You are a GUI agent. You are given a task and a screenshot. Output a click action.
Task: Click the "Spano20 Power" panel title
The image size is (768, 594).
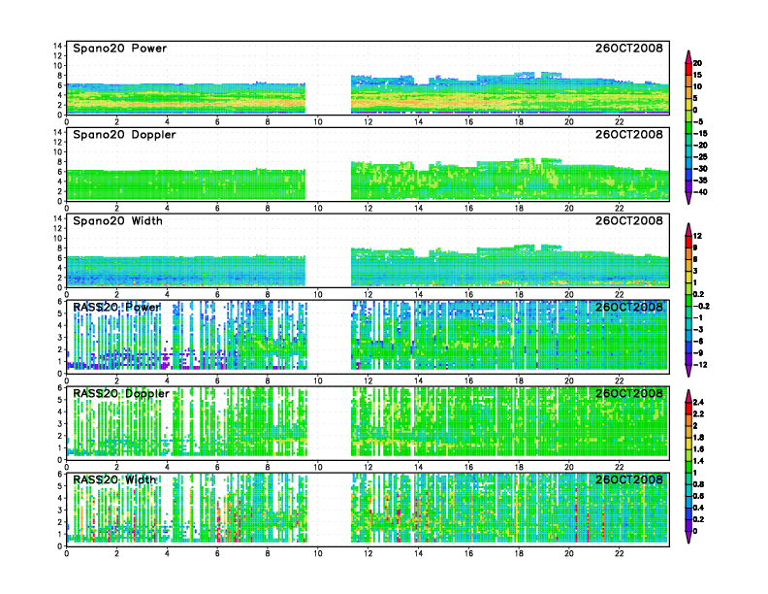pos(119,49)
